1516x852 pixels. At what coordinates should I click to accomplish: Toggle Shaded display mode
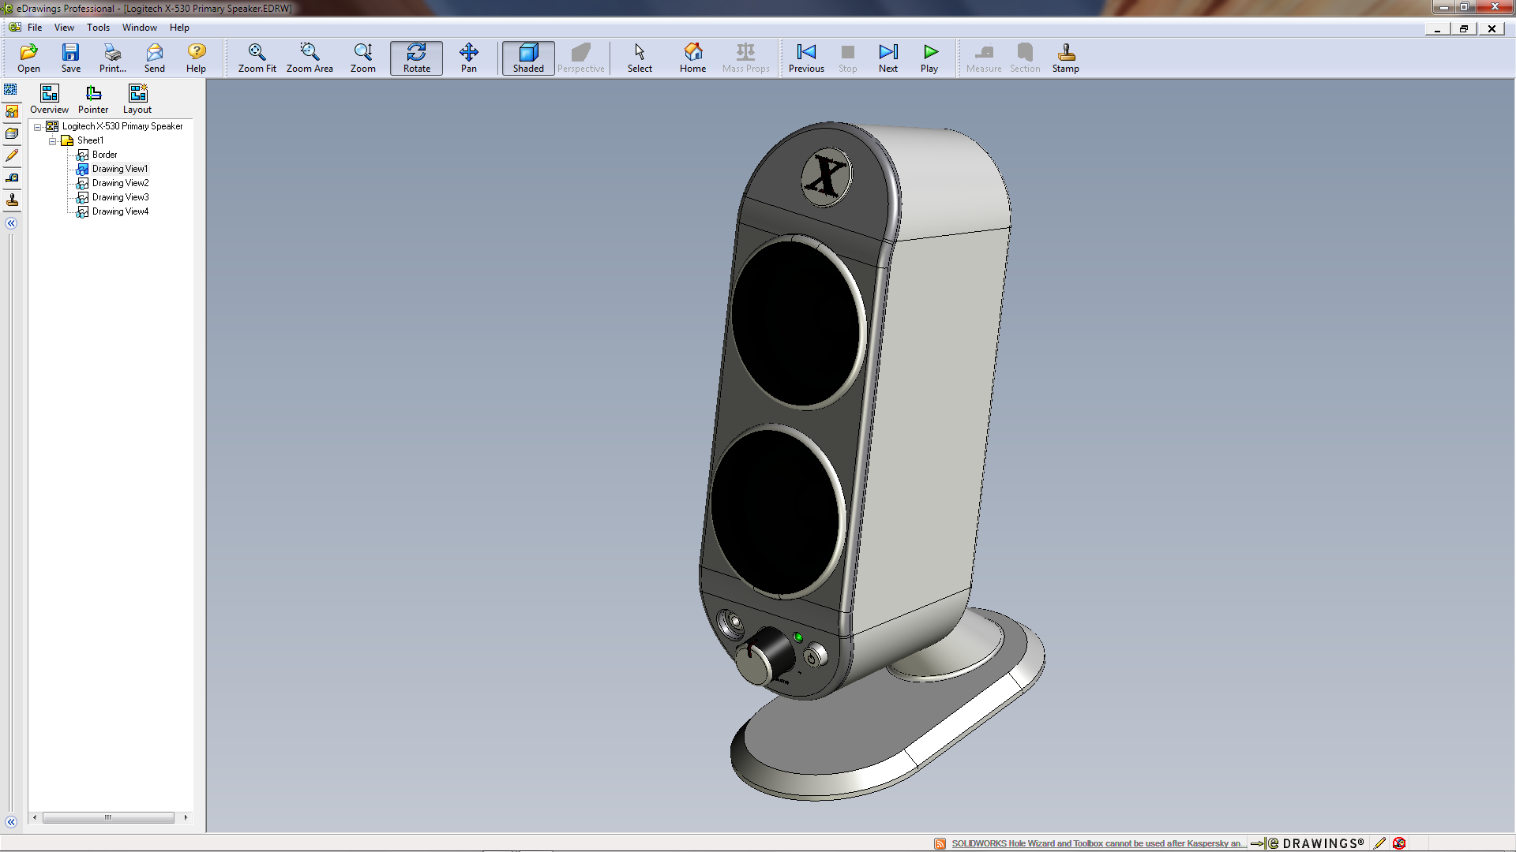coord(528,58)
